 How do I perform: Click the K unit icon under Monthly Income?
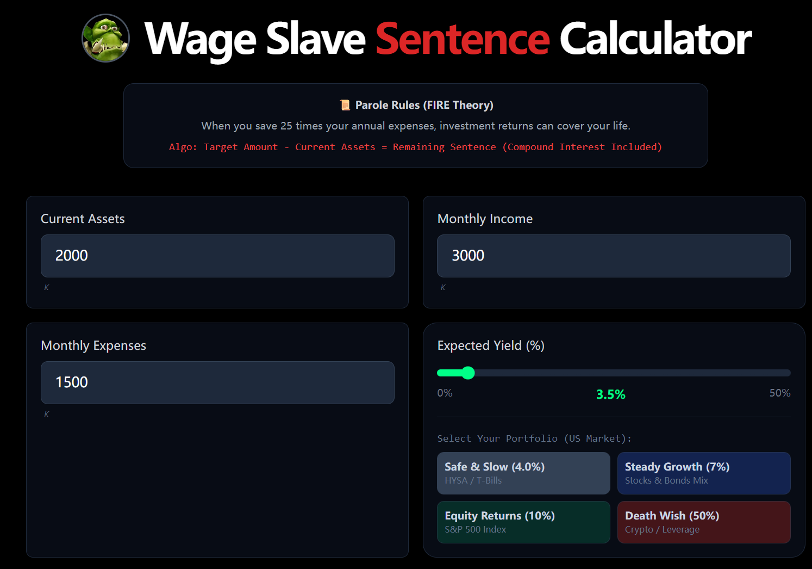443,287
